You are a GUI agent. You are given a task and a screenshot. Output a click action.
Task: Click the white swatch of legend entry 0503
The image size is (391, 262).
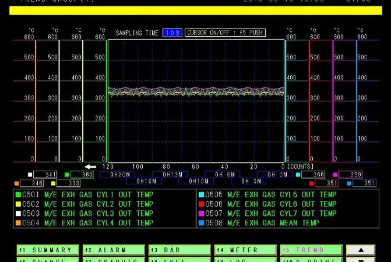18,214
